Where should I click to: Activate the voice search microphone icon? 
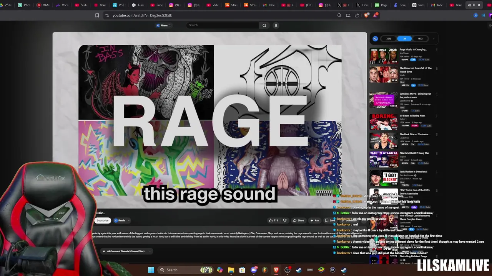[276, 25]
